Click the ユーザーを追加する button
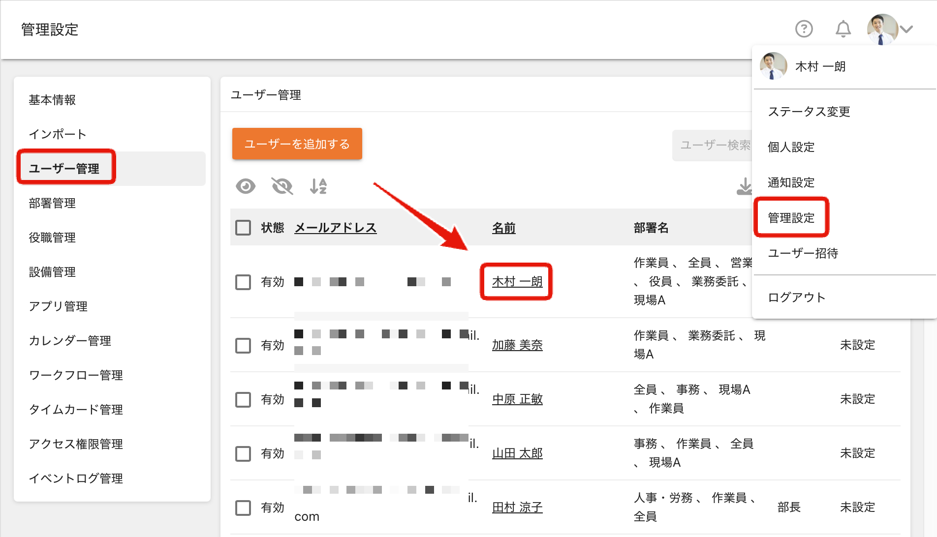937x537 pixels. [x=297, y=144]
